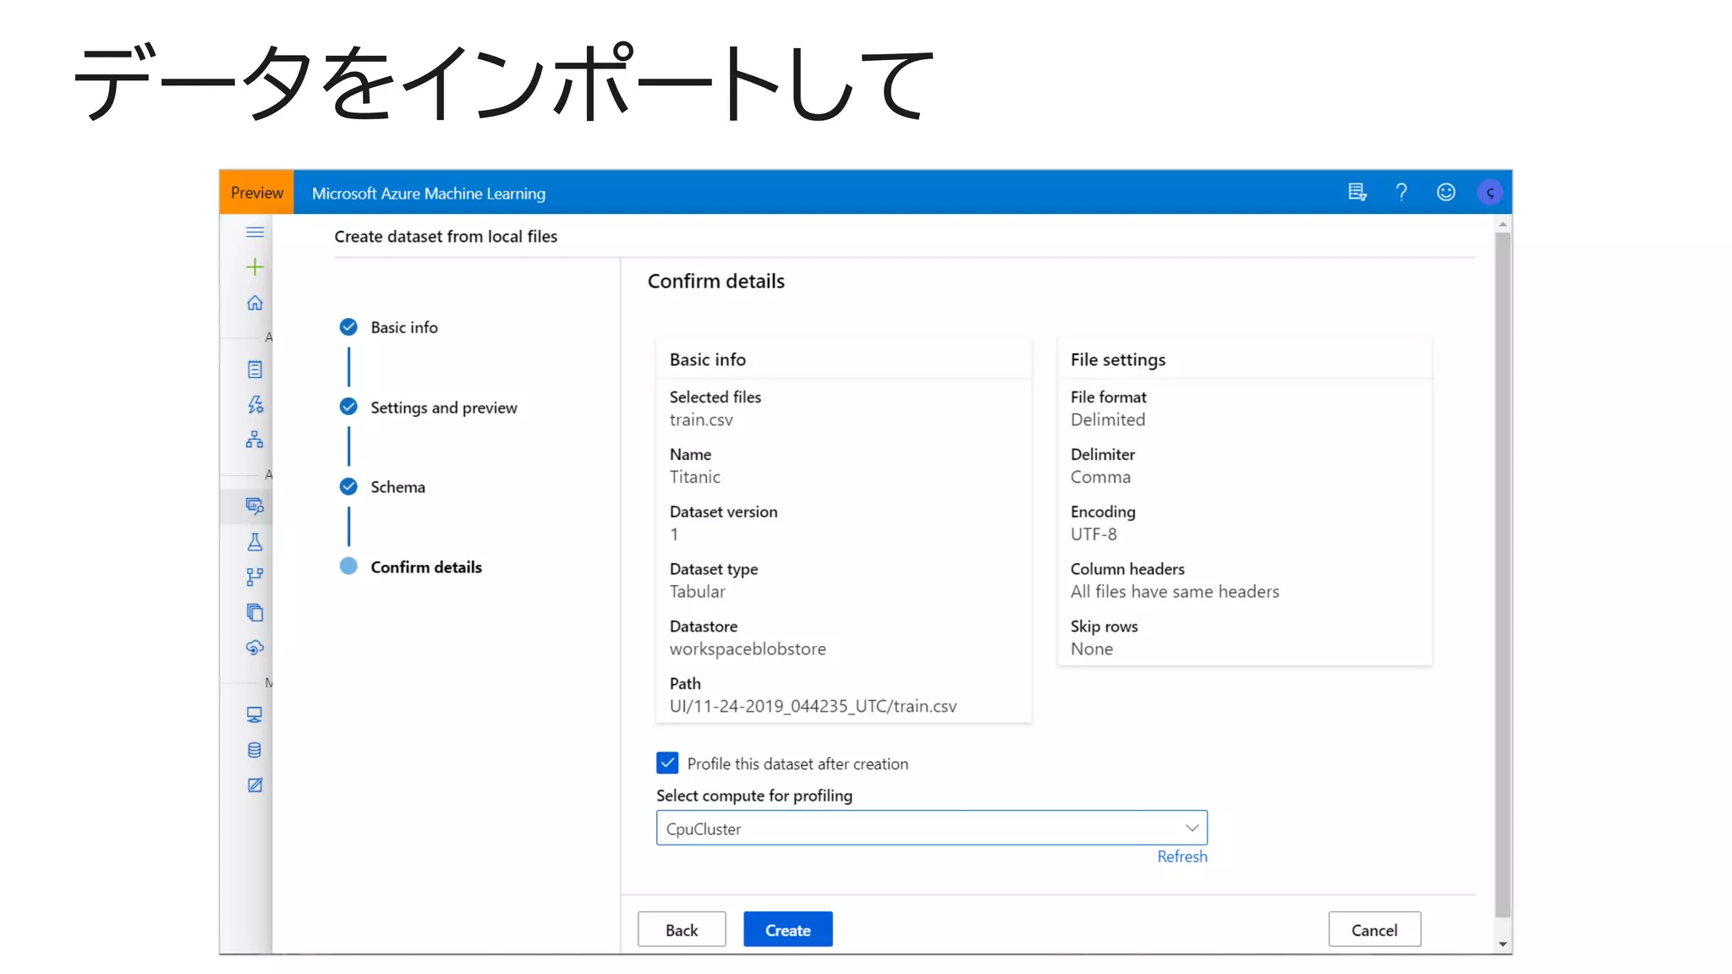Image resolution: width=1732 pixels, height=974 pixels.
Task: Go to the Schema step
Action: coord(397,487)
